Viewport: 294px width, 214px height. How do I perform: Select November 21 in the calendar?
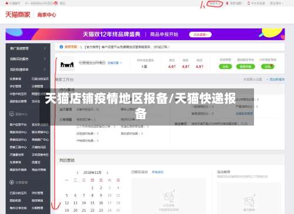(x=83, y=210)
